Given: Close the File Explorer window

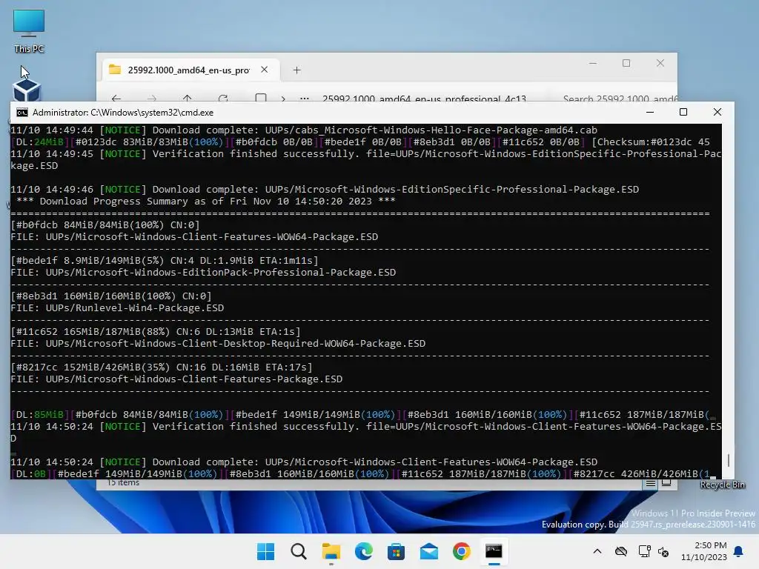Looking at the screenshot, I should pyautogui.click(x=660, y=64).
